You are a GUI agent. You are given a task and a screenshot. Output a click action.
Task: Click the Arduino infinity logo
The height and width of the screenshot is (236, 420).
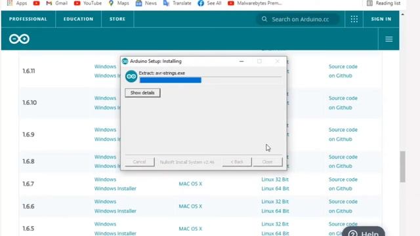point(19,39)
